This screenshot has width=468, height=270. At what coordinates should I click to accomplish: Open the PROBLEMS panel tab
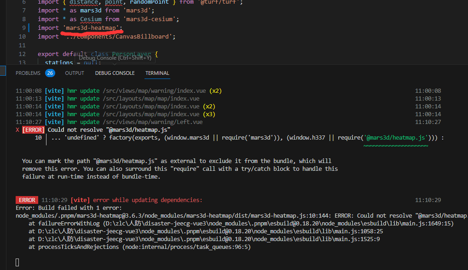[28, 73]
